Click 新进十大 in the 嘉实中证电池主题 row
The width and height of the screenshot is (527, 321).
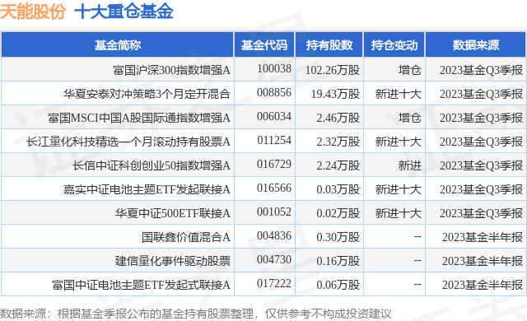[x=399, y=189]
